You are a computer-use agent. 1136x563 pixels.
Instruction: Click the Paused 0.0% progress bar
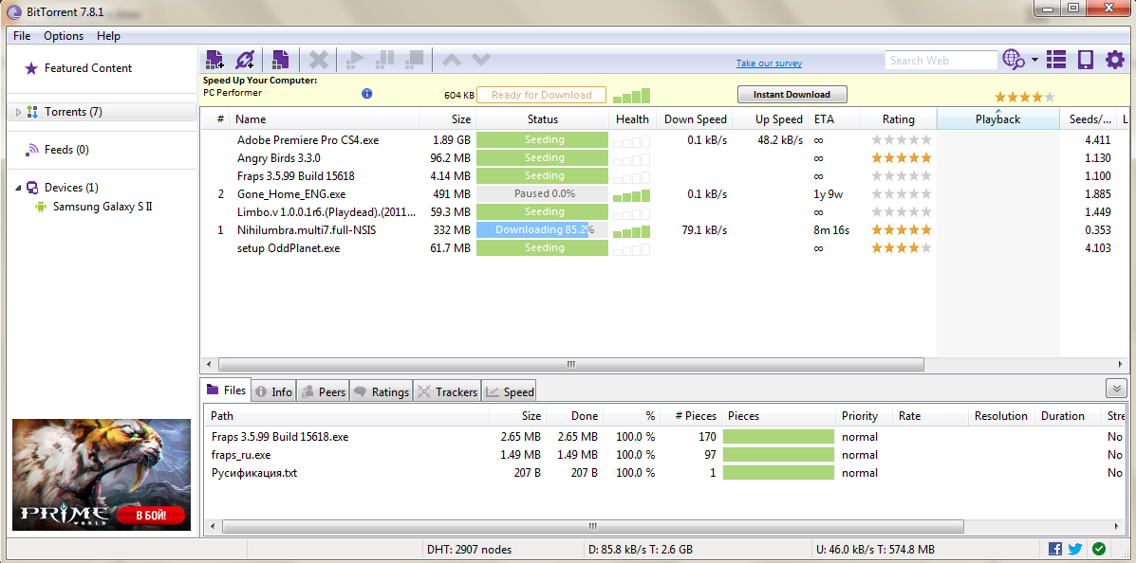pyautogui.click(x=542, y=194)
